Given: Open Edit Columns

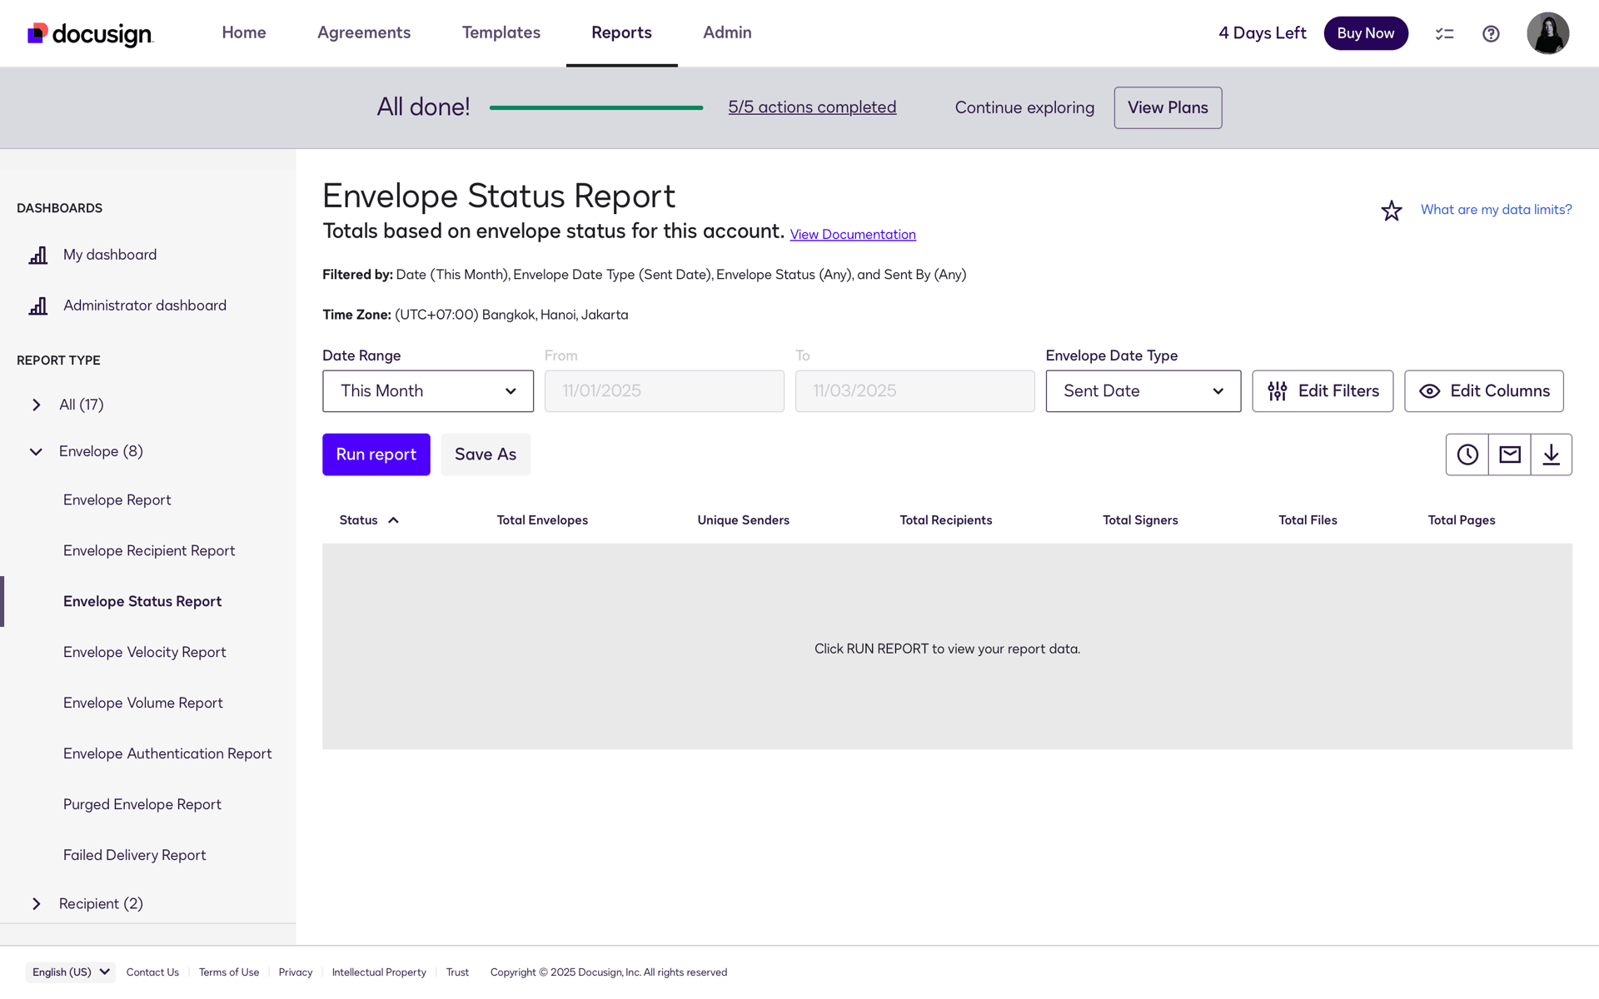Looking at the screenshot, I should (x=1483, y=391).
